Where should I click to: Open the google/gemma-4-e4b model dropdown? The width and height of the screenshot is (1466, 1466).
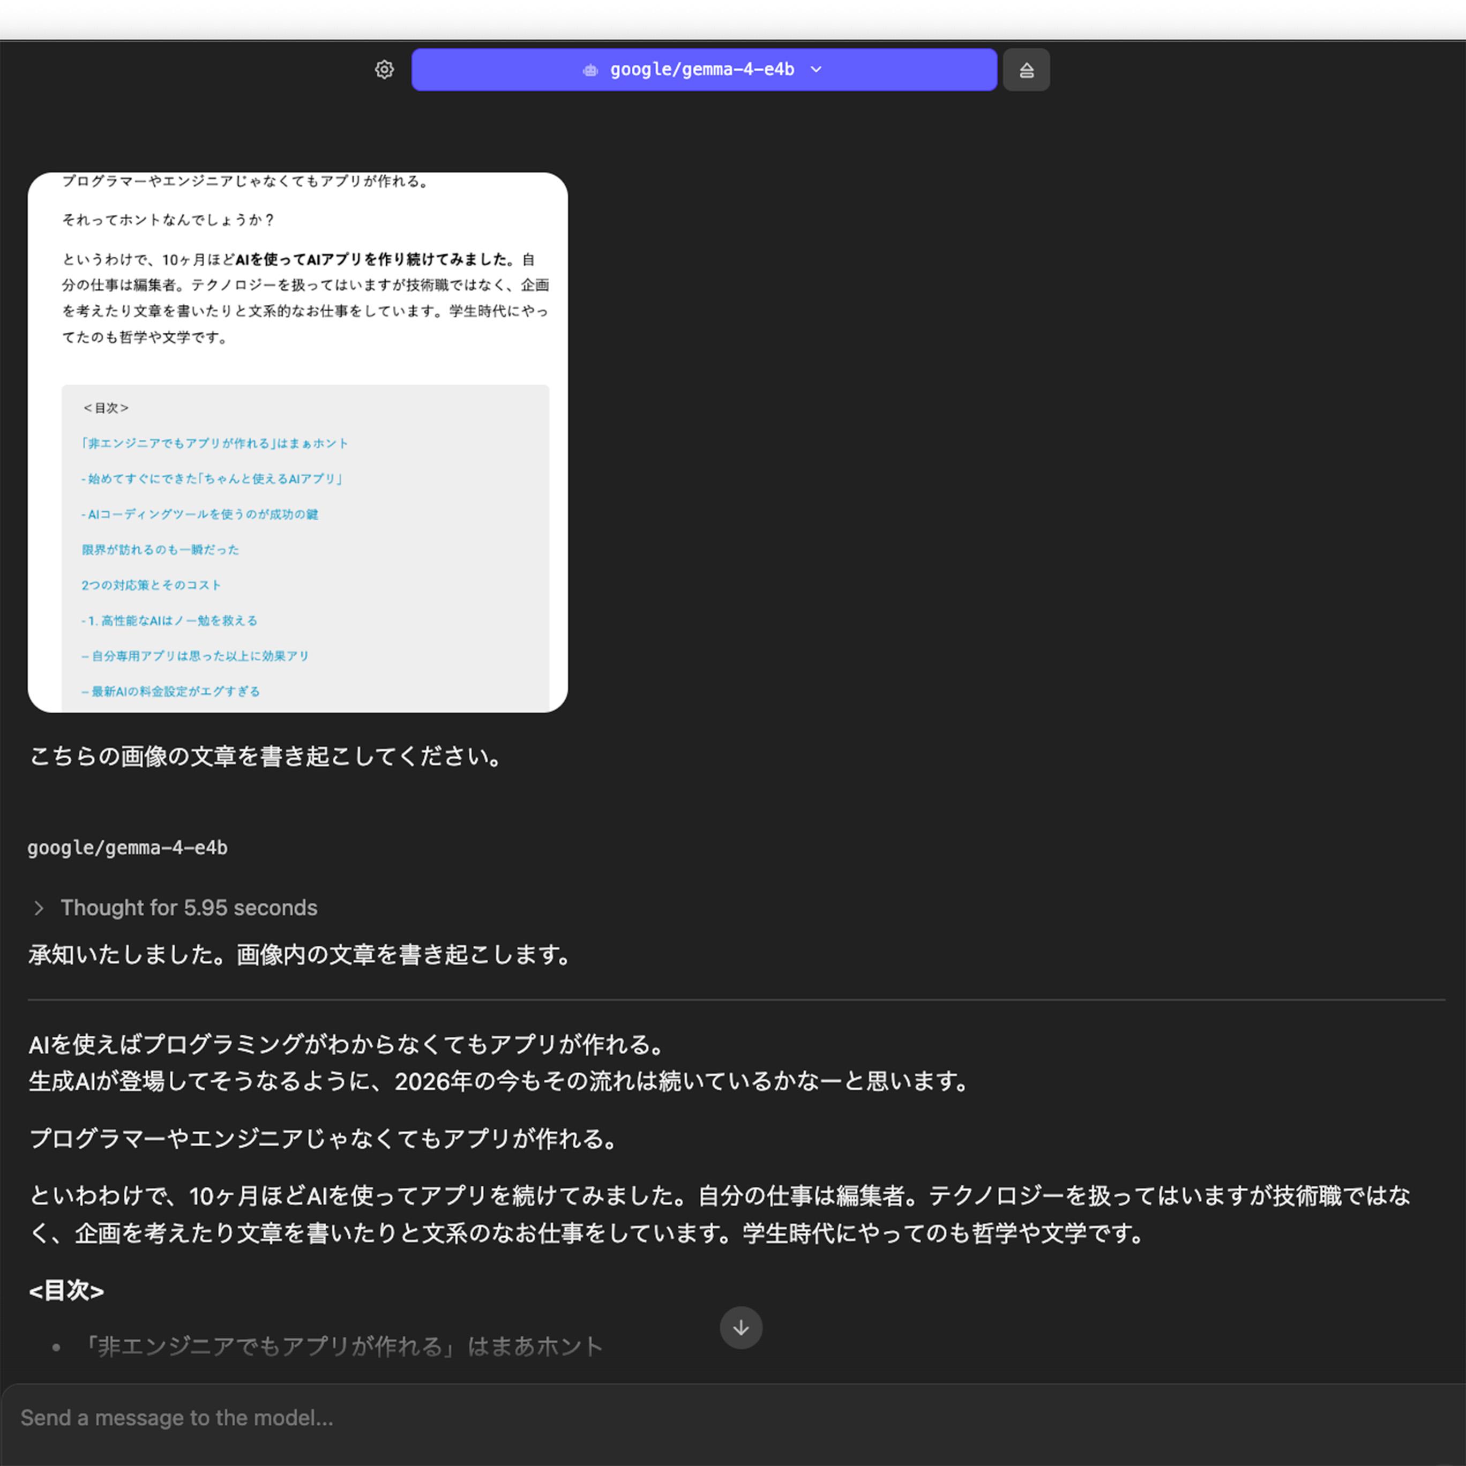(704, 70)
